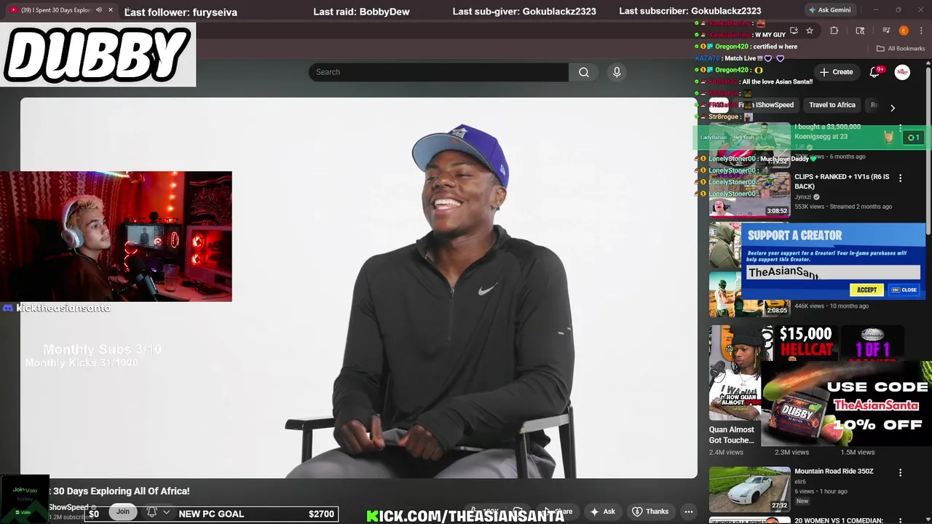Click the Join channel button
The width and height of the screenshot is (932, 524).
click(122, 512)
